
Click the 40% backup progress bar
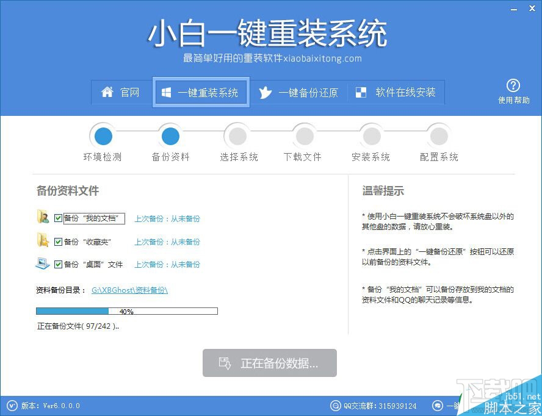tap(127, 311)
